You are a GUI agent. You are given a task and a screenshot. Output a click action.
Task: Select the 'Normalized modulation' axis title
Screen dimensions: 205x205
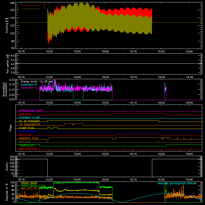5,89
